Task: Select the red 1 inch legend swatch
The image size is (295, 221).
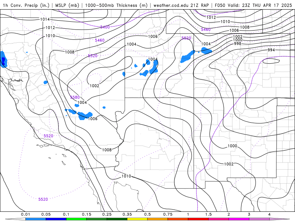Action: point(198,219)
